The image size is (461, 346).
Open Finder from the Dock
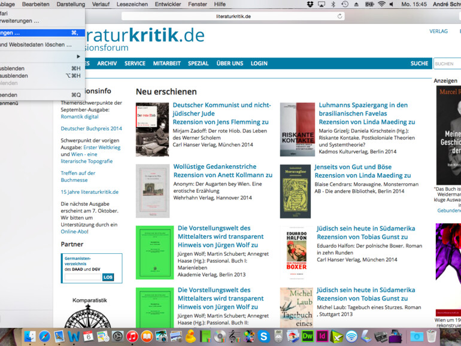tap(30, 336)
